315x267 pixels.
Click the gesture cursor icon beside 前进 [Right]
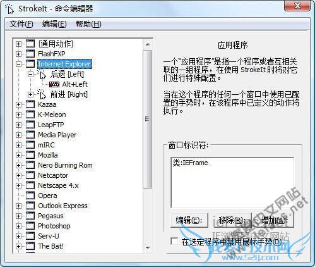tap(42, 94)
